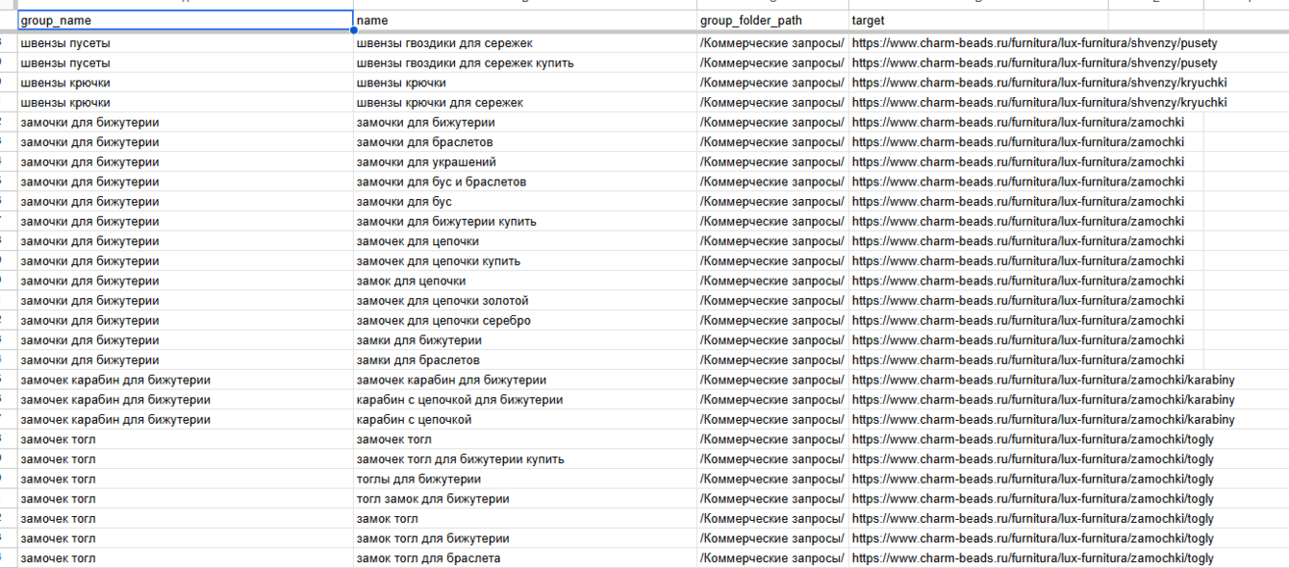Click cell 'швензы гвоздики для сережек купить'
The height and width of the screenshot is (568, 1289).
pyautogui.click(x=525, y=62)
